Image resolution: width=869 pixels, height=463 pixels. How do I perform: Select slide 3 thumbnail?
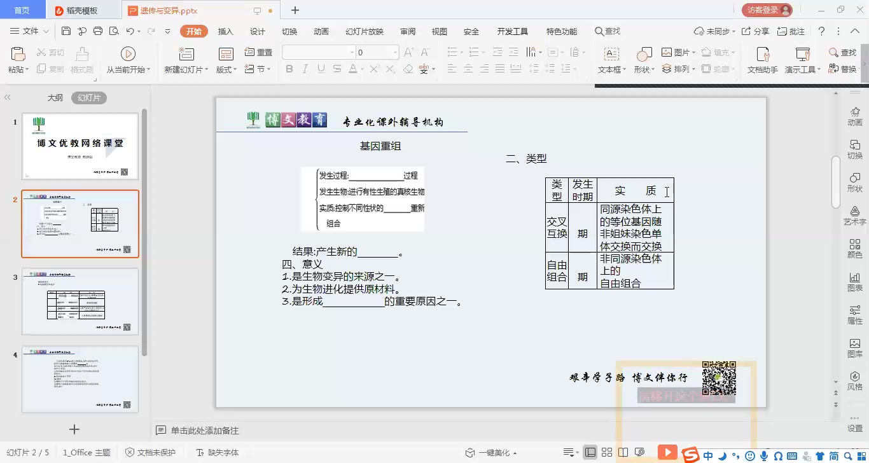(x=80, y=301)
